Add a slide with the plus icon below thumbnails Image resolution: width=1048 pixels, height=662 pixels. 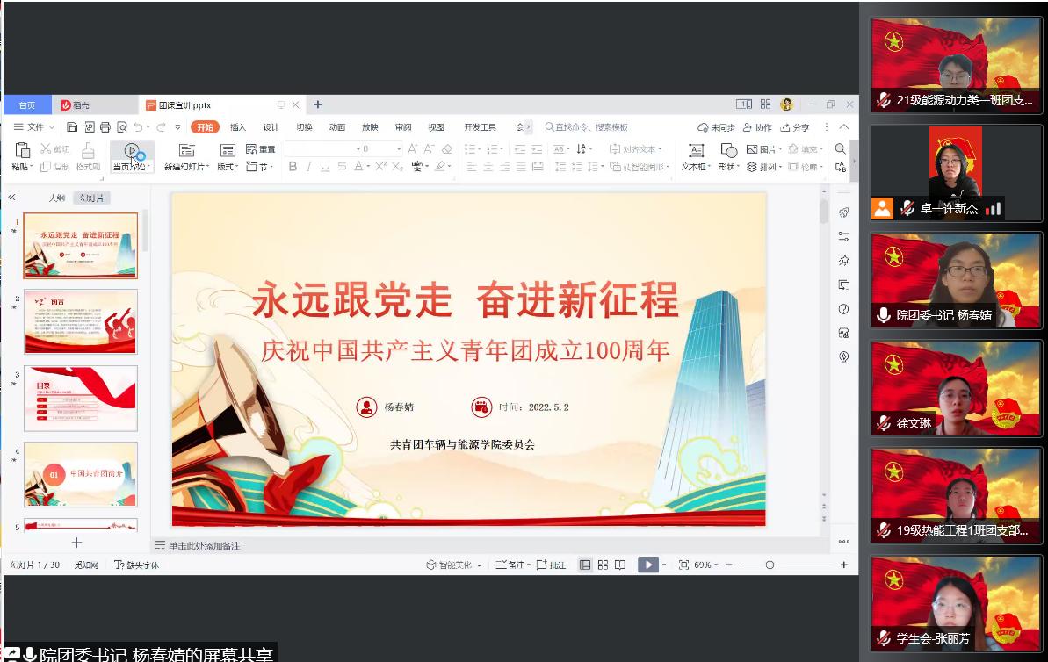(76, 543)
